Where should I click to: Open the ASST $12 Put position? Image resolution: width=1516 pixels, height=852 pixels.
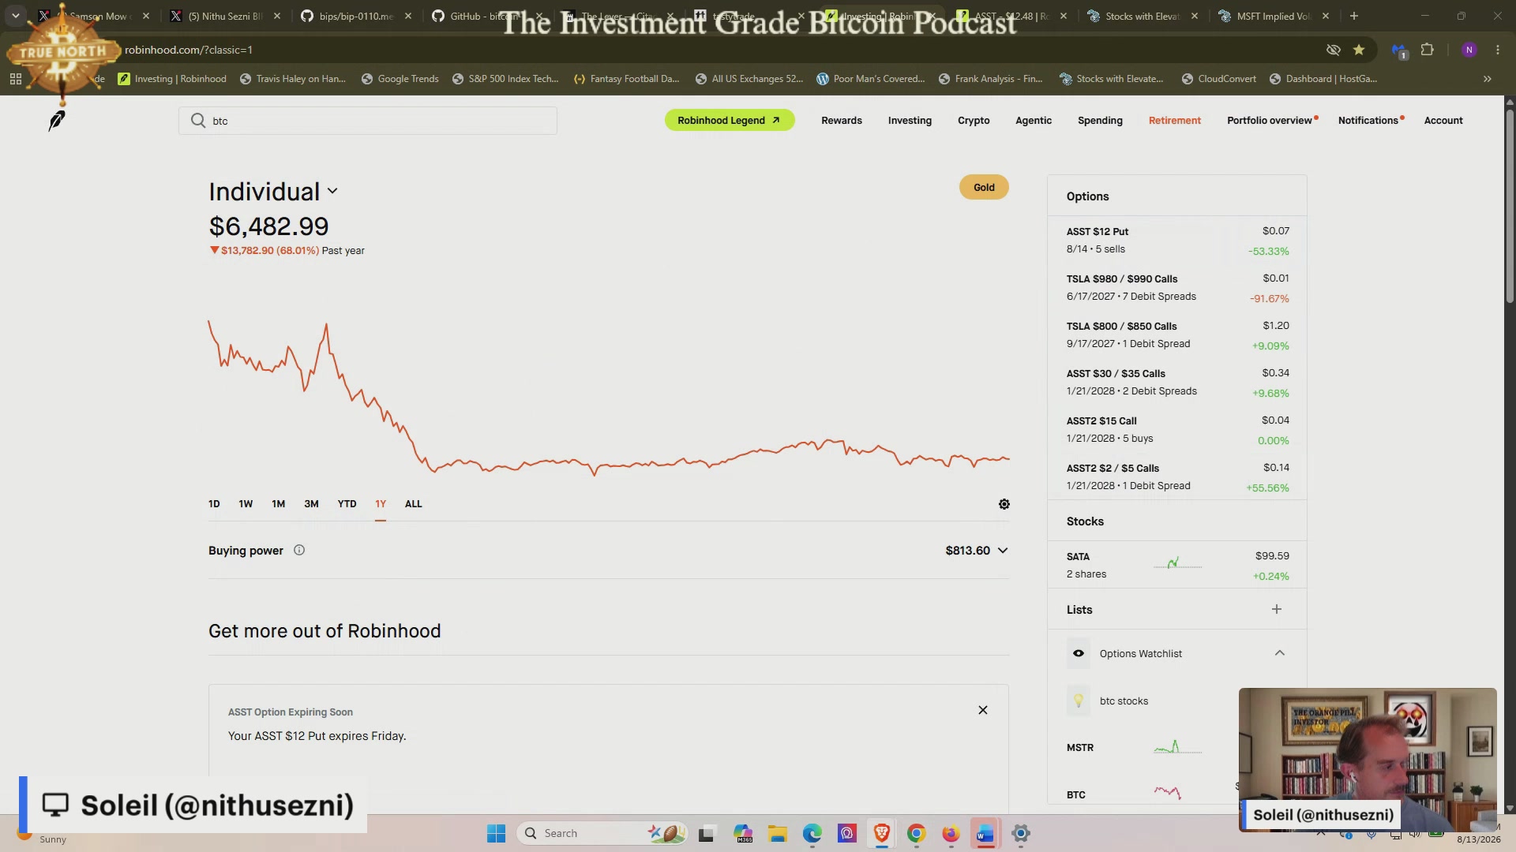click(1177, 240)
